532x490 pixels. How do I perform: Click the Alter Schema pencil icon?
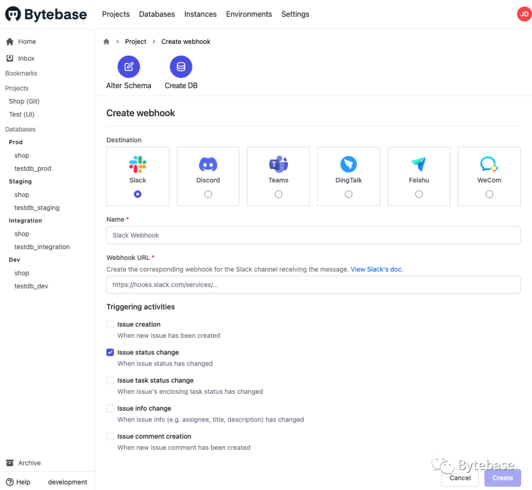tap(129, 67)
